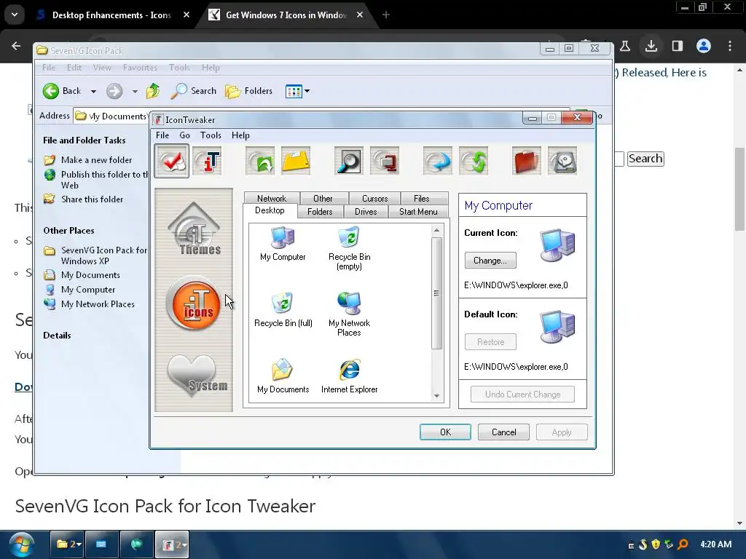The width and height of the screenshot is (746, 559).
Task: Select the Recycle Bin (full) icon
Action: (283, 310)
